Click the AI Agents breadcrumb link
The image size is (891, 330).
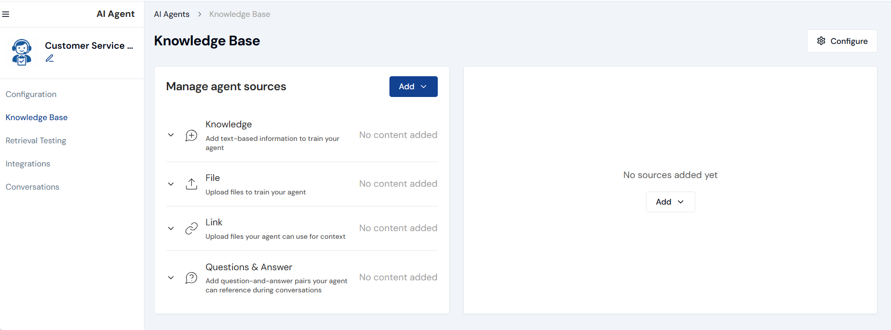(172, 14)
